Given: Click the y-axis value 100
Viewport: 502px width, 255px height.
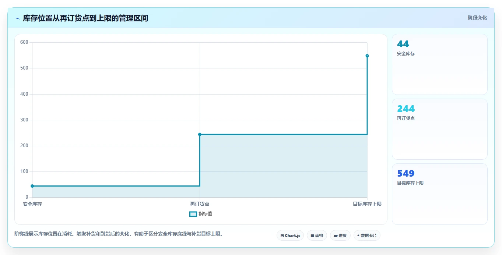Looking at the screenshot, I should point(24,171).
